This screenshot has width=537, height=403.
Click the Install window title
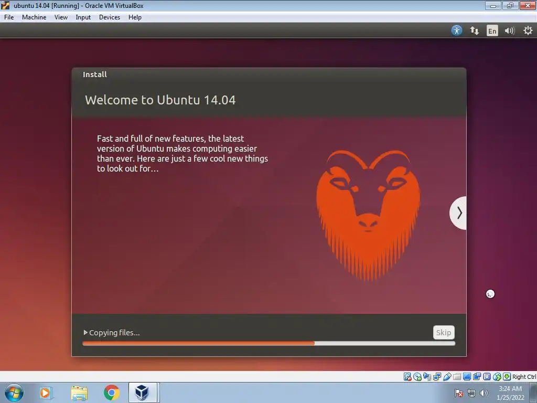coord(95,75)
